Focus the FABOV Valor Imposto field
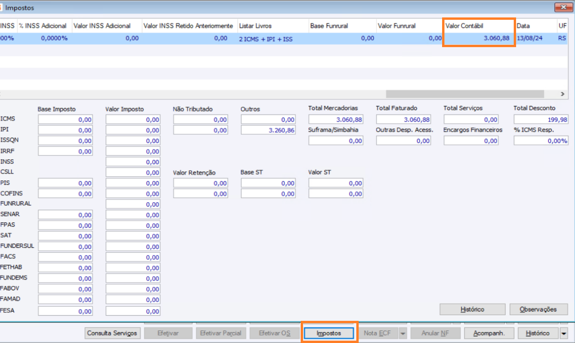Screen dimensions: 575x343 (133, 289)
